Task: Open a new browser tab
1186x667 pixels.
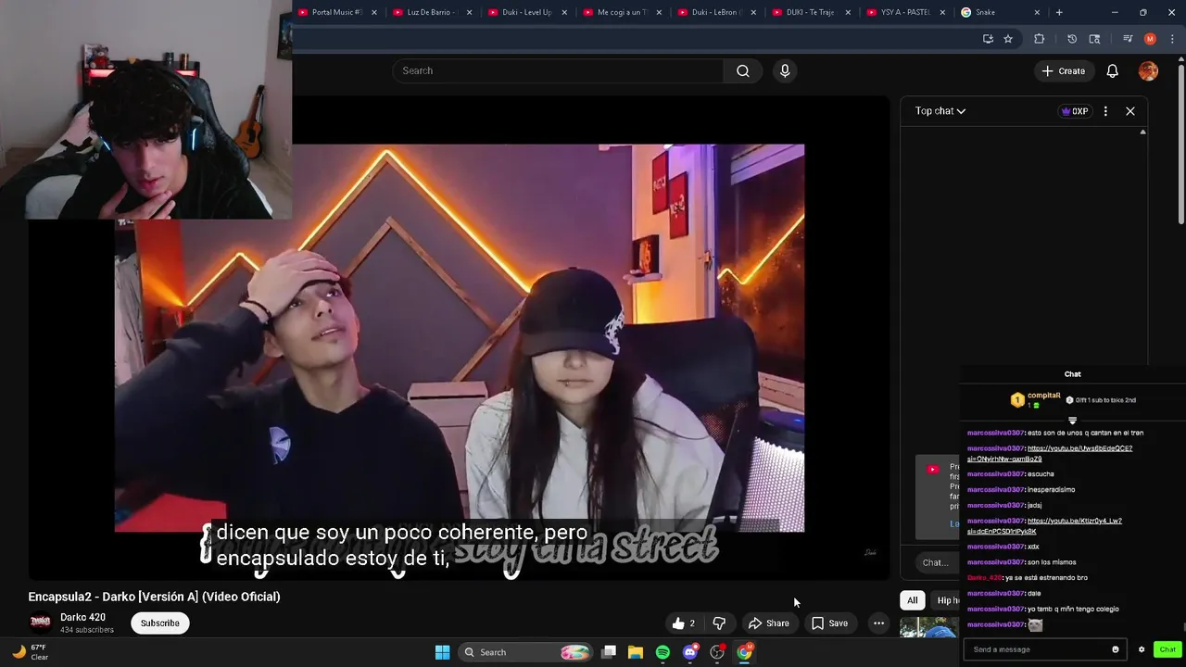Action: 1059,12
